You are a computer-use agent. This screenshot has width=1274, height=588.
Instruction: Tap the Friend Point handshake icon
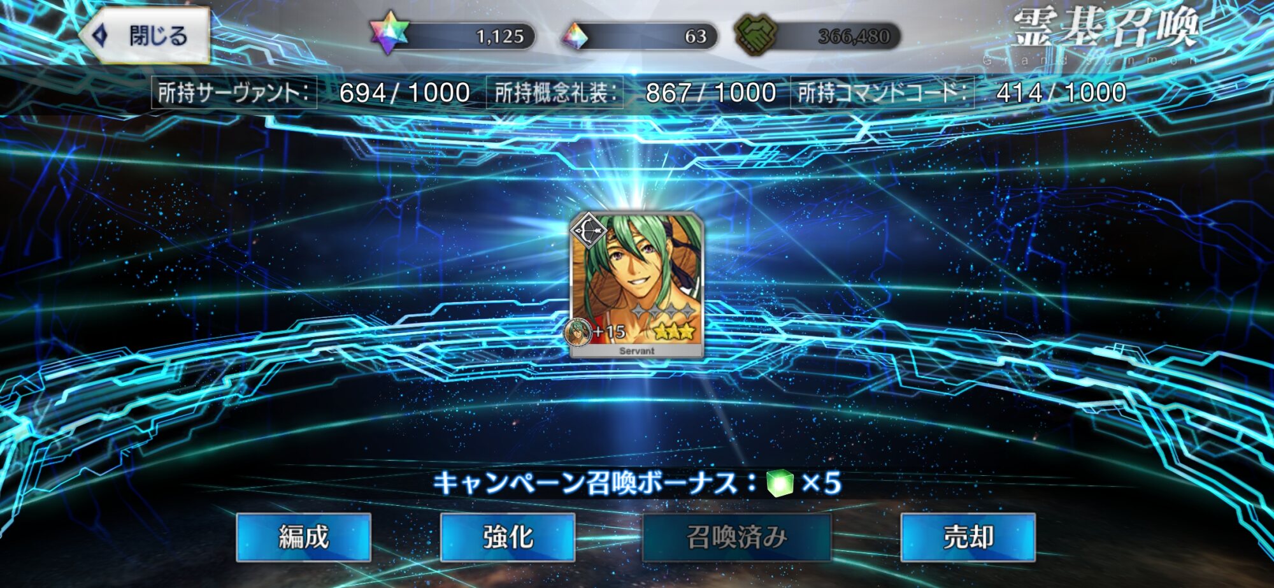(x=756, y=34)
